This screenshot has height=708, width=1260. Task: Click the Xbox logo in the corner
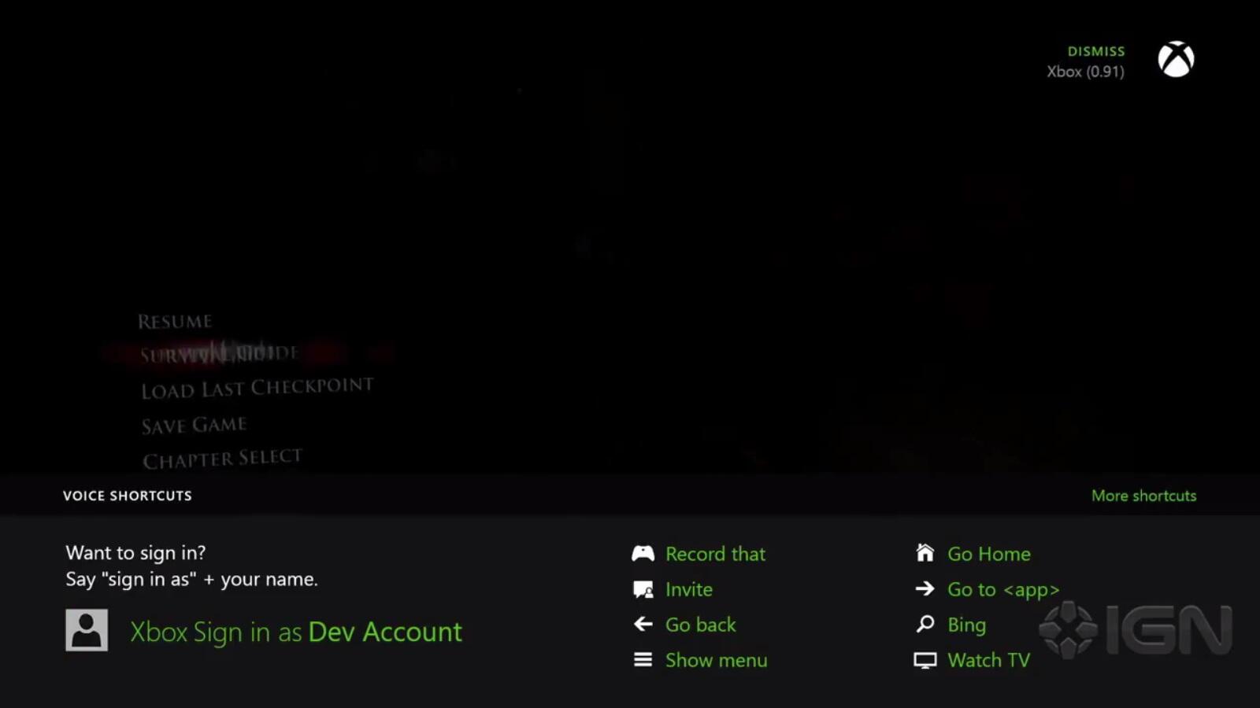1176,59
